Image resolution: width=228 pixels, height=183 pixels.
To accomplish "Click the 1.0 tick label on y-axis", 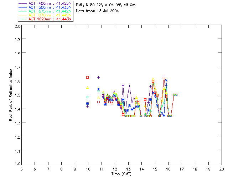I will pos(17,164).
